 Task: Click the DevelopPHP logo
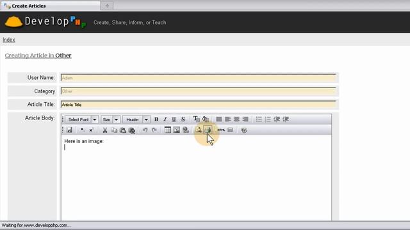45,22
